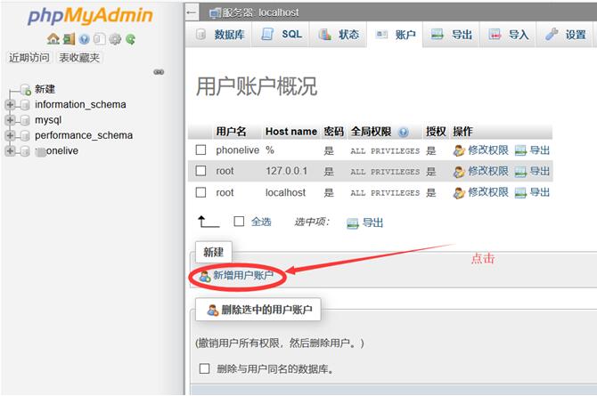Open performance_schema database

click(84, 135)
